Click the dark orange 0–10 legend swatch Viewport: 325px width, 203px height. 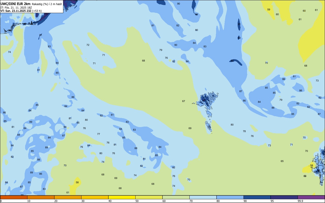click(14, 197)
